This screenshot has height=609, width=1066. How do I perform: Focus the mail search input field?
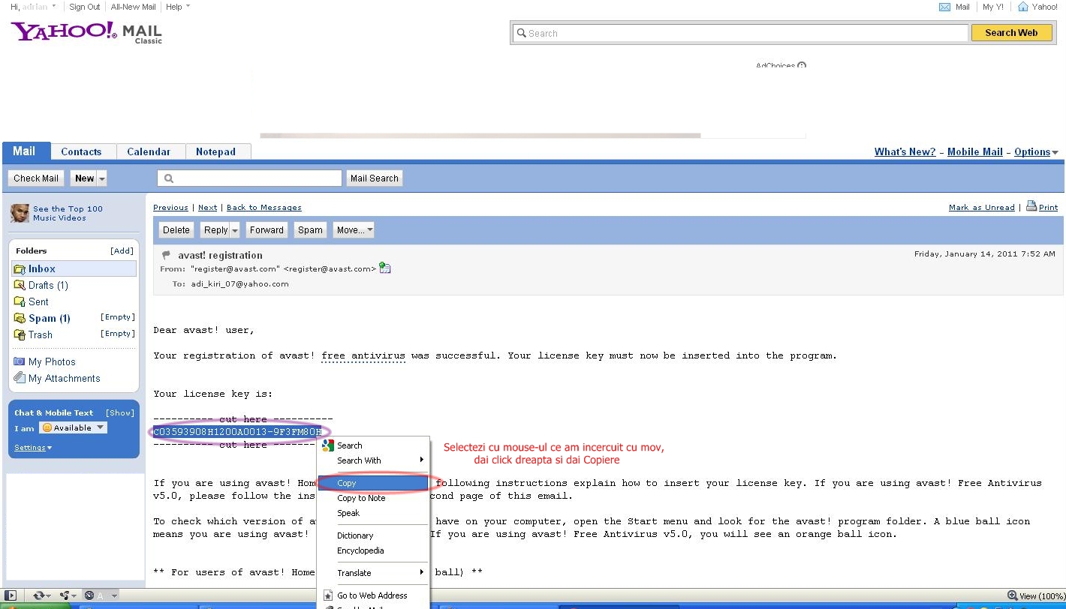pyautogui.click(x=249, y=178)
